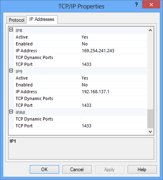The width and height of the screenshot is (163, 180).
Task: Open Help with the Help button
Action: pos(142,170)
